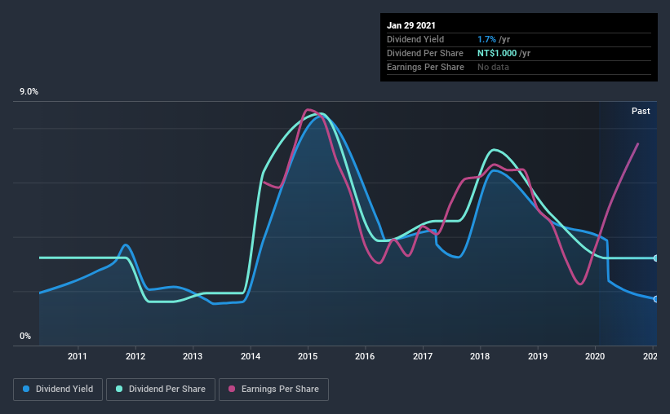This screenshot has height=414, width=670.
Task: Toggle the Dividend Yield legend button
Action: [x=58, y=390]
